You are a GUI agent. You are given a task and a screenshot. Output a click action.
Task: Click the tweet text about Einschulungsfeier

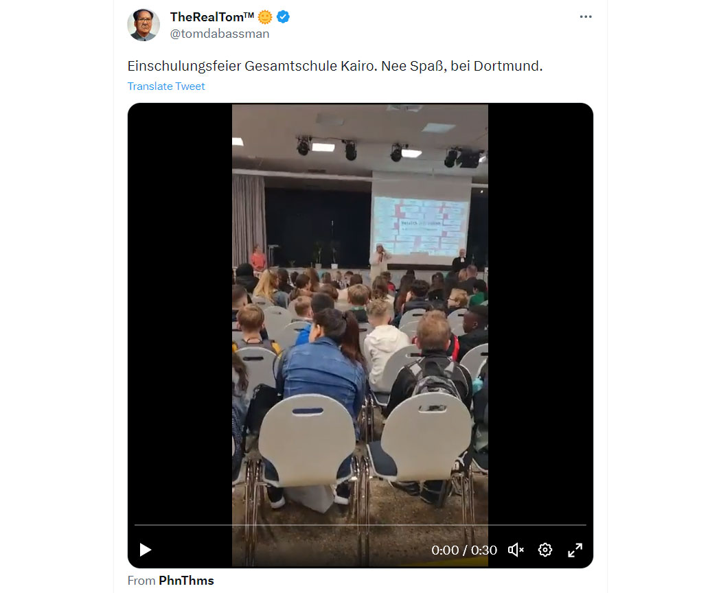tap(335, 66)
